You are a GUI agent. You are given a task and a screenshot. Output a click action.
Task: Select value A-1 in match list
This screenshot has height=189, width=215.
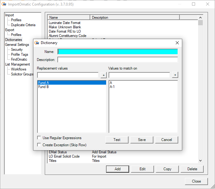[112, 87]
